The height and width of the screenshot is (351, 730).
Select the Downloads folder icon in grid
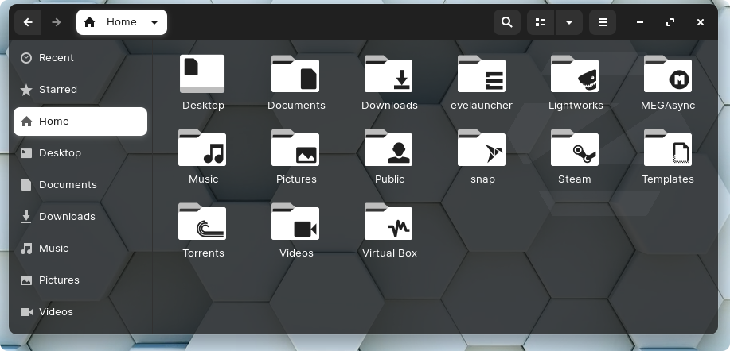coord(388,74)
